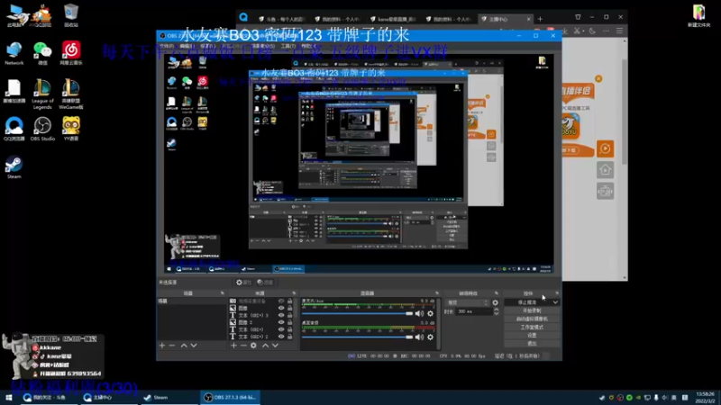
Task: Pop out the 场景 panel dock icon
Action: tap(223, 293)
